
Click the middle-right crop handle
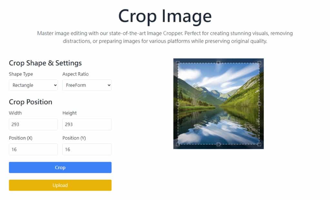[x=259, y=104]
